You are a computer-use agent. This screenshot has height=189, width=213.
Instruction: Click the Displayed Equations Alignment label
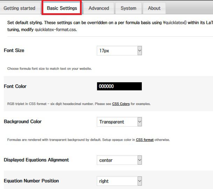tap(36, 160)
